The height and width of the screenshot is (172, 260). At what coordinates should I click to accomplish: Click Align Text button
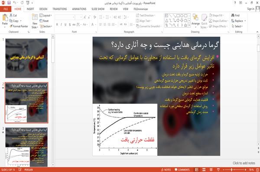(143, 21)
